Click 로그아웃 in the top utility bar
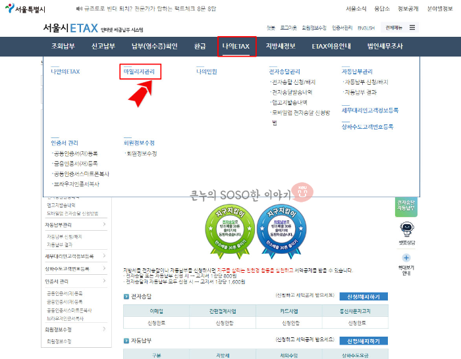 (288, 28)
